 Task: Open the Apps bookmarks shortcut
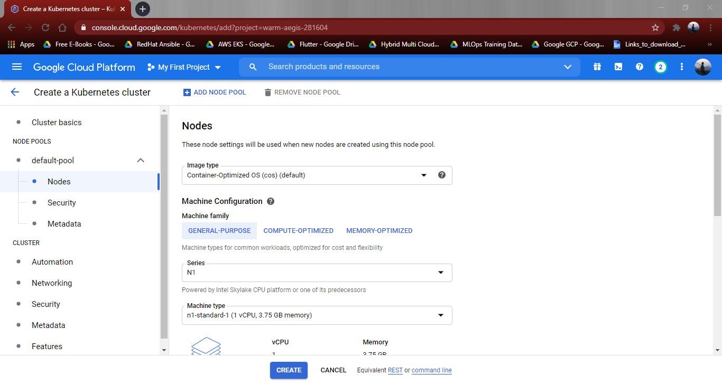pos(21,44)
